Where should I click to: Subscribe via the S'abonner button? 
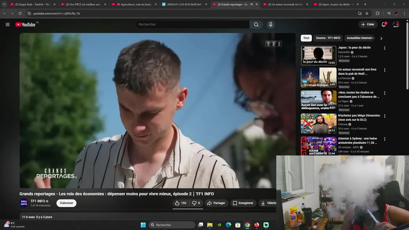coord(66,203)
